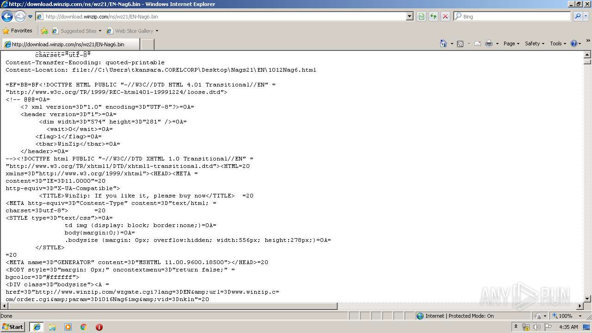
Task: Click the 4:35 AM clock
Action: tap(568, 327)
